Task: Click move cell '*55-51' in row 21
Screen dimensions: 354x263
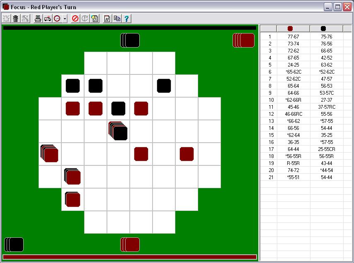Action: pos(293,177)
